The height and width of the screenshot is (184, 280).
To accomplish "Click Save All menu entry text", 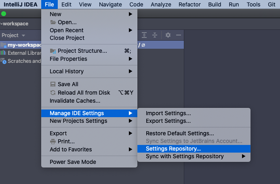I will tap(68, 84).
